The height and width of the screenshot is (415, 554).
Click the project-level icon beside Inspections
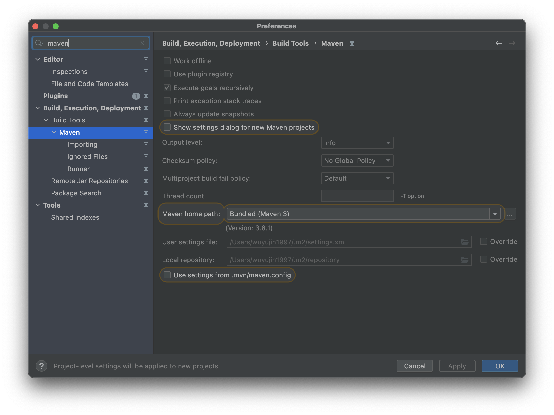146,71
